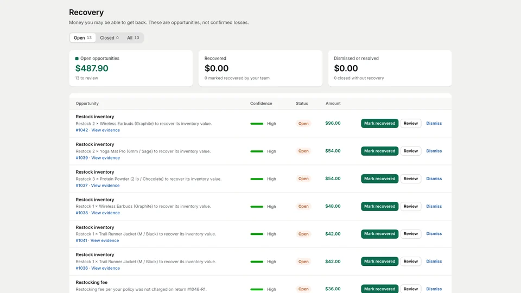
Task: Mark recovered the Yoga Mat Pro opportunity
Action: click(379, 151)
